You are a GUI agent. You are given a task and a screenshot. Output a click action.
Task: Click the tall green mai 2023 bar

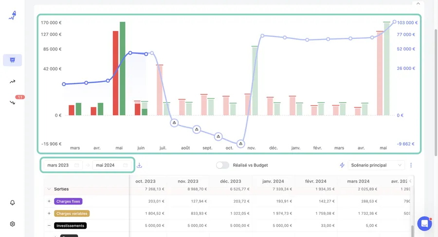123,68
